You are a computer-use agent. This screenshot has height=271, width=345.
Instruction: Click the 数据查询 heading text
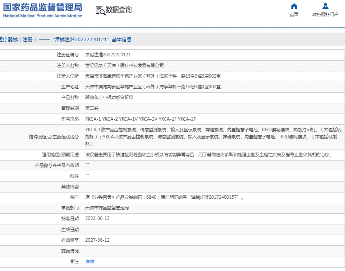click(x=119, y=10)
